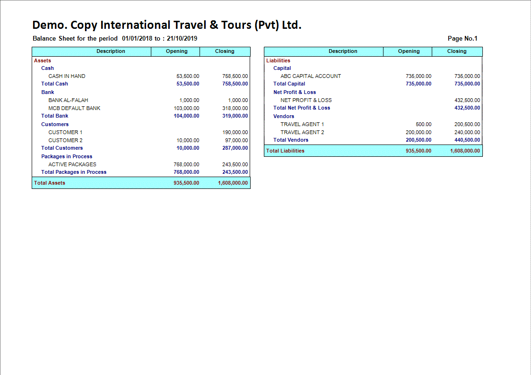Screen dimensions: 531x375
Task: Select the Balance Sheet period date line
Action: [x=115, y=38]
